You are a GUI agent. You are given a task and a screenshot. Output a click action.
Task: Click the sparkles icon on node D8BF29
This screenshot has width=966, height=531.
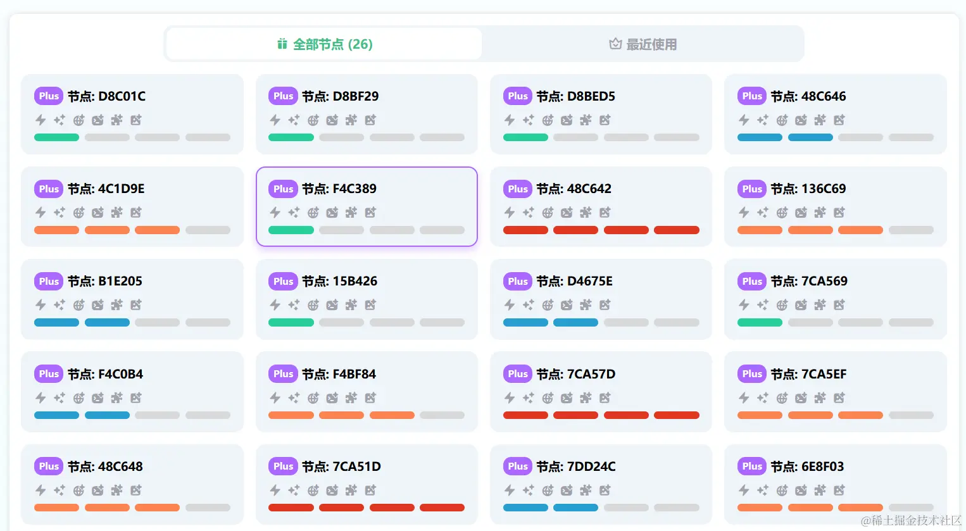click(x=294, y=120)
